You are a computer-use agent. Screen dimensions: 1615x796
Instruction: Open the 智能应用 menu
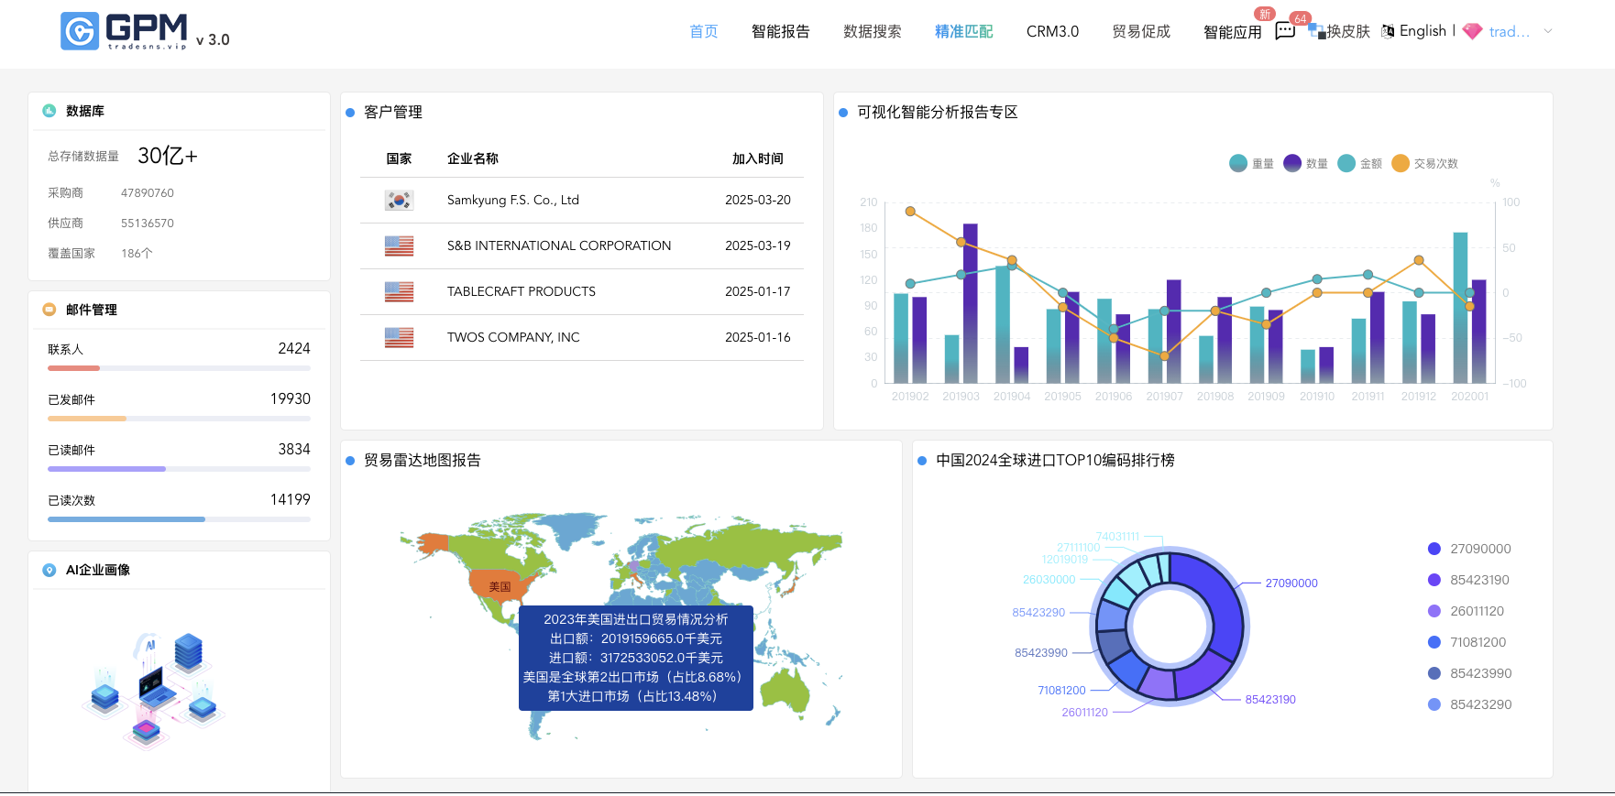pos(1232,32)
